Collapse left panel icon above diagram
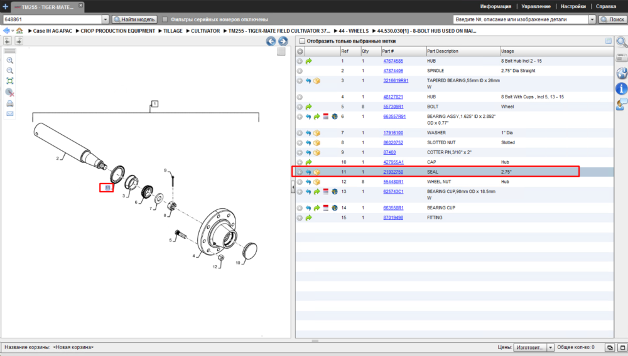Viewport: 628px width, 356px height. [x=8, y=41]
